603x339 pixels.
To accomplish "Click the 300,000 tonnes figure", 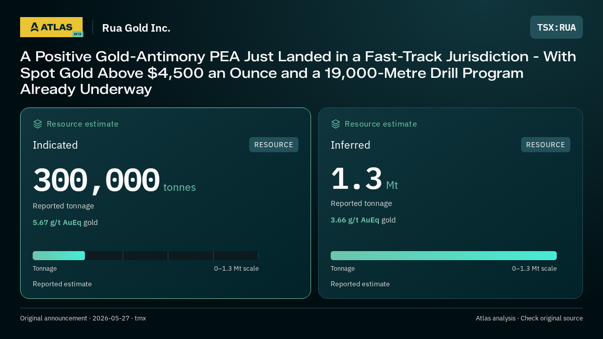I will 115,181.
